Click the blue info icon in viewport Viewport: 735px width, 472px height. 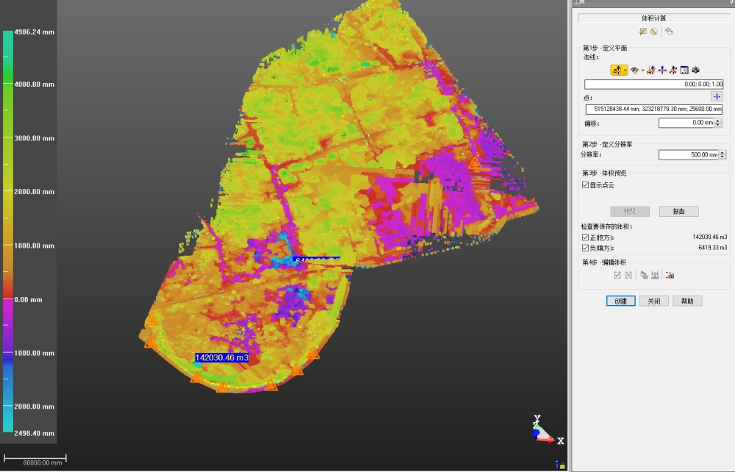click(556, 464)
